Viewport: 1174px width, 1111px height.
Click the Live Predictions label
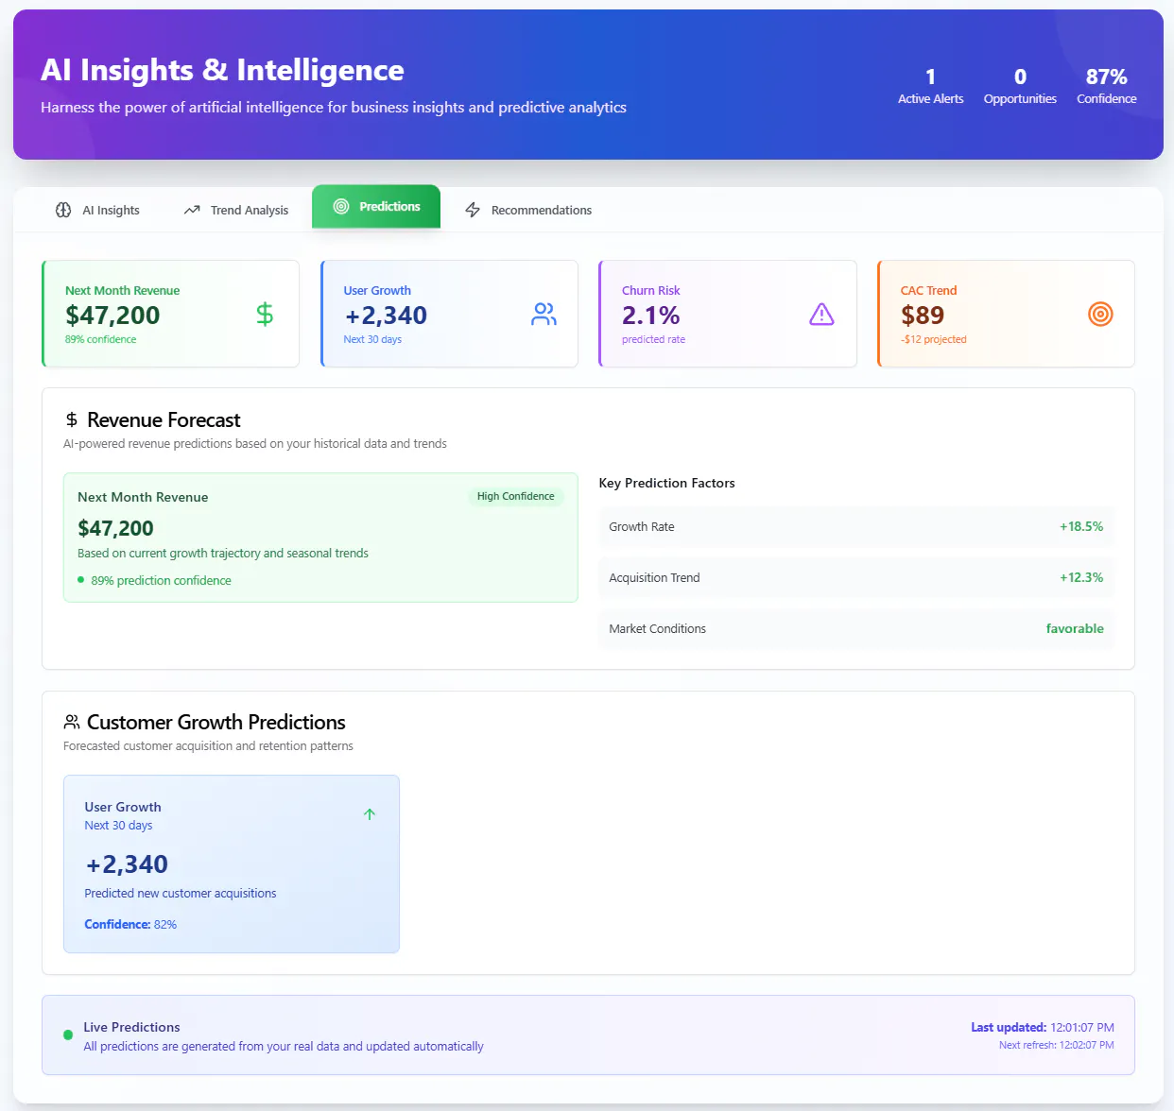point(131,1027)
